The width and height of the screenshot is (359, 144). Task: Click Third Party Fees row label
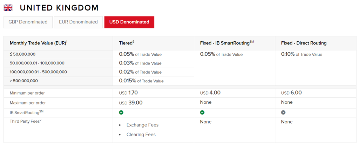point(25,121)
